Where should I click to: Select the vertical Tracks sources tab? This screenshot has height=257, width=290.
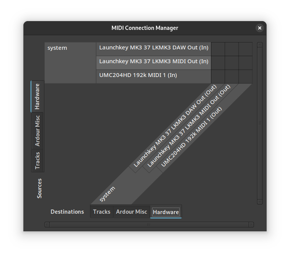coord(38,160)
